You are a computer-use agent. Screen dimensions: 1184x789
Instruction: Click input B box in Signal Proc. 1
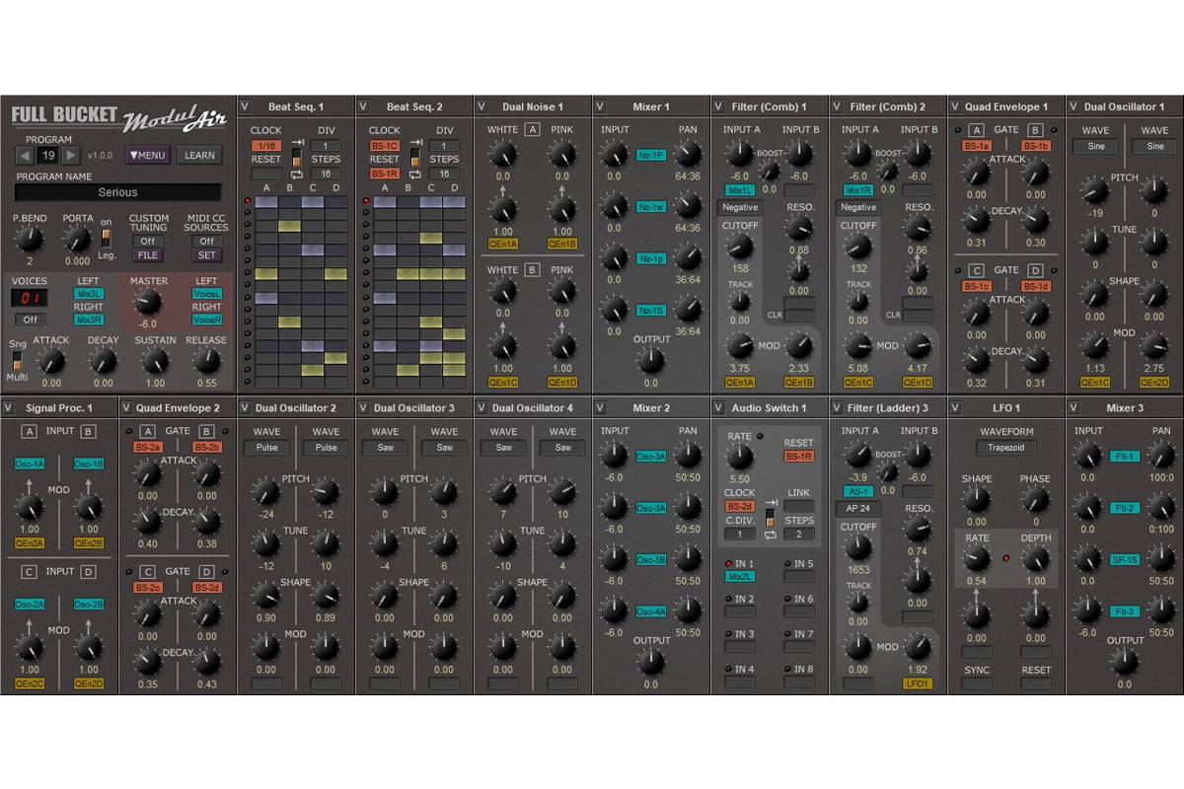[x=89, y=431]
